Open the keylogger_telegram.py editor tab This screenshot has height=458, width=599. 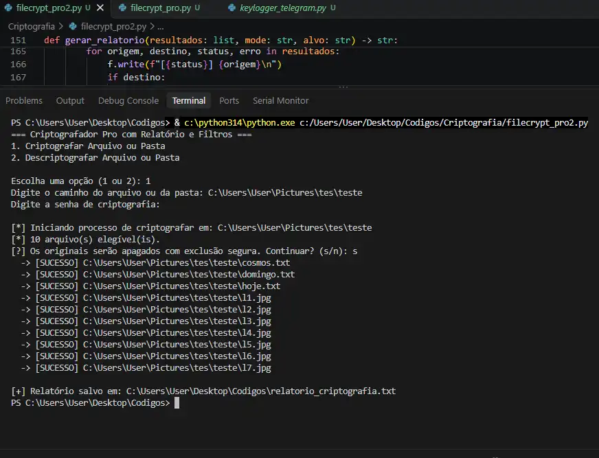[283, 8]
